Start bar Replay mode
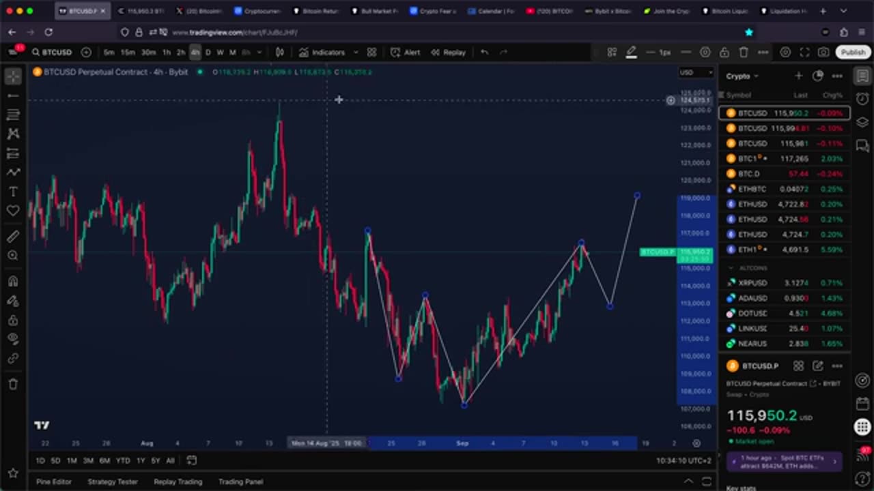 [x=448, y=53]
